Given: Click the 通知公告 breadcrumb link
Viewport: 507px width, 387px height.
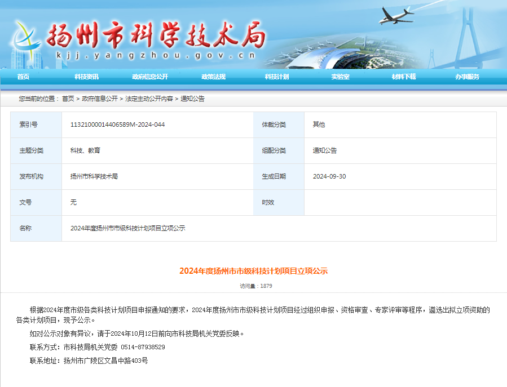Looking at the screenshot, I should pyautogui.click(x=193, y=98).
